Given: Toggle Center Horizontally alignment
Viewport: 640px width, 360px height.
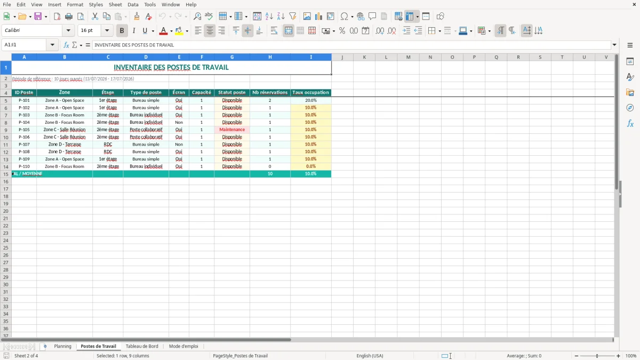Looking at the screenshot, I should pos(210,31).
